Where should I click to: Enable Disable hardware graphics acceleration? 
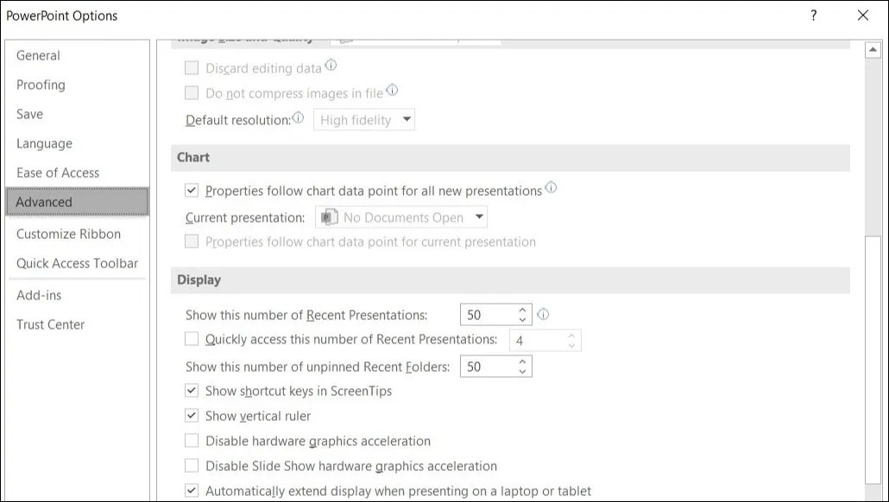191,441
